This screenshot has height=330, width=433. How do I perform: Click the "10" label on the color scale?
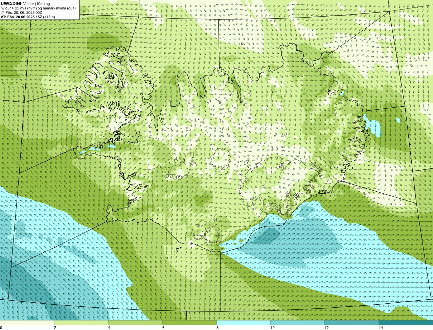pyautogui.click(x=272, y=328)
